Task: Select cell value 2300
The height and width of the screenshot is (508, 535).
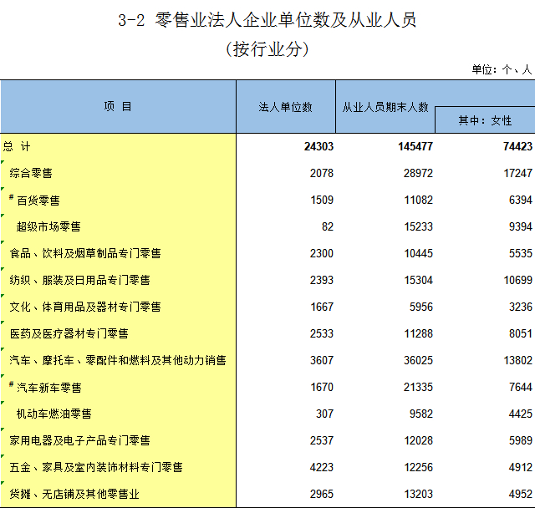Action: click(x=321, y=253)
